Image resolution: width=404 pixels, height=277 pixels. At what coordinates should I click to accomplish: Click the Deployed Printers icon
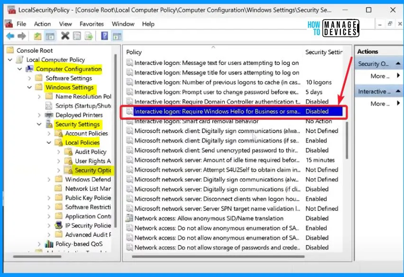click(x=49, y=115)
